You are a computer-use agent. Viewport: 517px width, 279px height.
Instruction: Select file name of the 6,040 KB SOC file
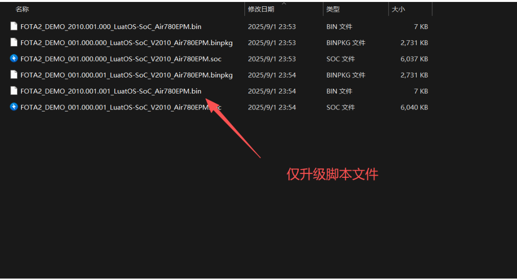[121, 108]
